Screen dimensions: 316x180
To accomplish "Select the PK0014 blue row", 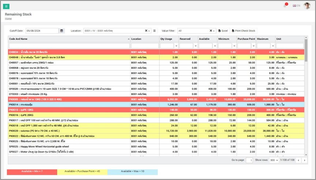I will (x=156, y=104).
